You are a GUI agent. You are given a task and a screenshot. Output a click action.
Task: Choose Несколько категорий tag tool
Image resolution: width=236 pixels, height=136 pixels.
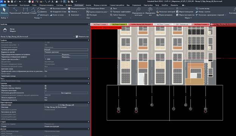(x=166, y=12)
